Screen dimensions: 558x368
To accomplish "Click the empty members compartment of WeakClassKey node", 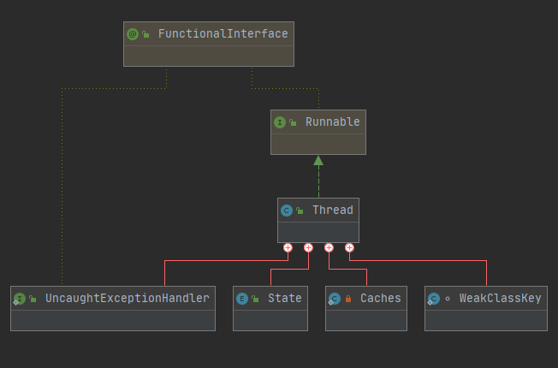I will tap(486, 320).
